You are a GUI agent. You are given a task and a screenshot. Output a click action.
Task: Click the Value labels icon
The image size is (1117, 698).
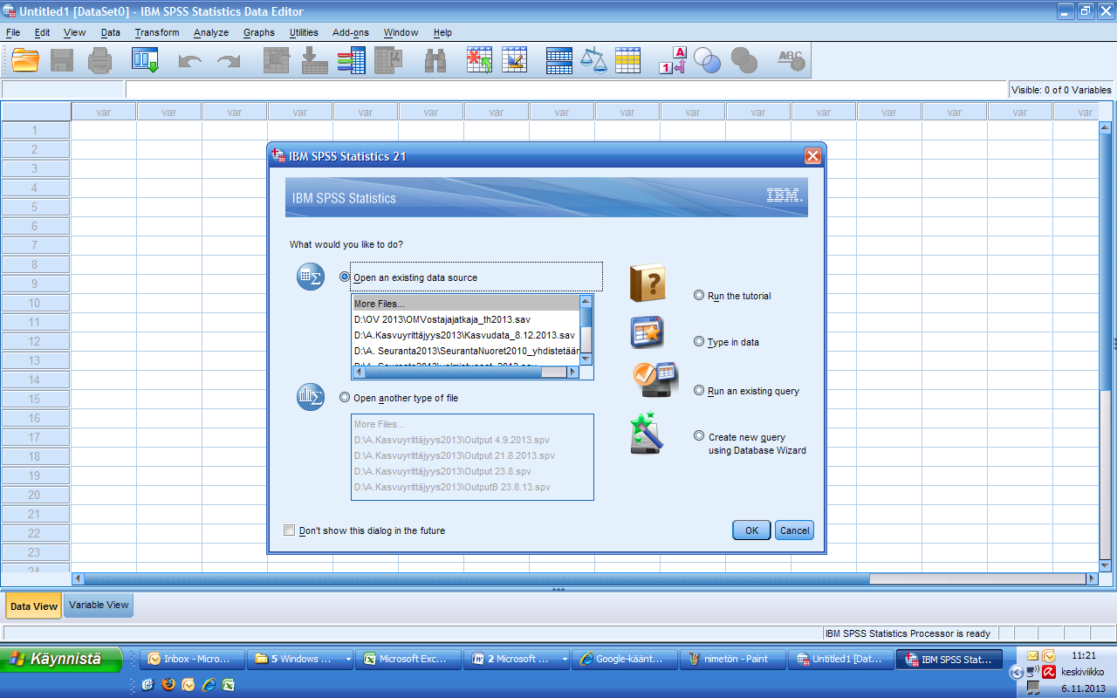pos(672,60)
